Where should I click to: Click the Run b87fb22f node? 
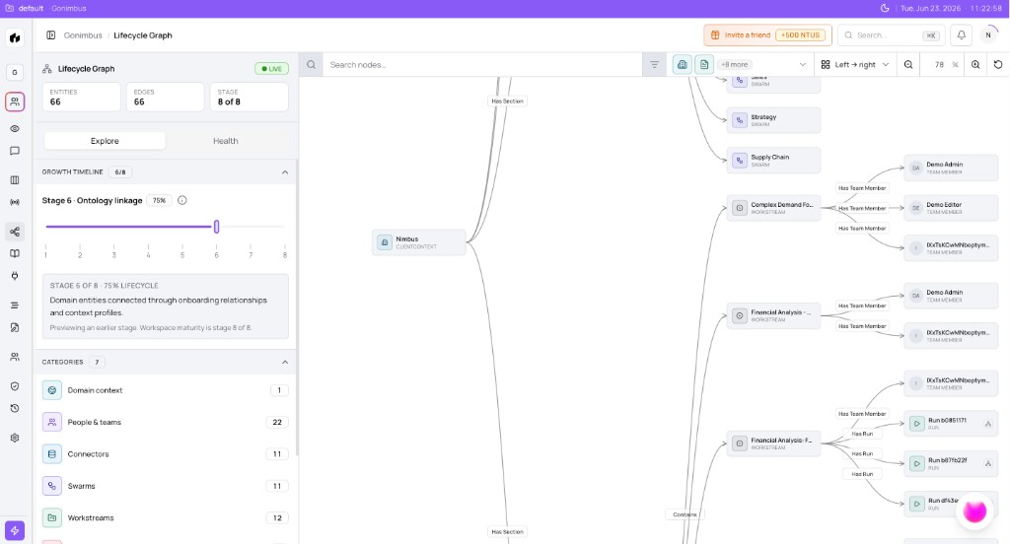pos(951,463)
